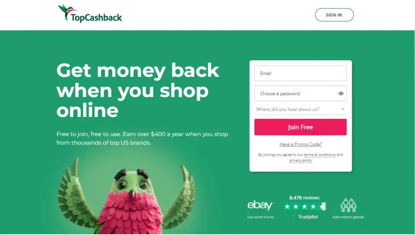Click the Trustpilot star rating

pyautogui.click(x=304, y=206)
